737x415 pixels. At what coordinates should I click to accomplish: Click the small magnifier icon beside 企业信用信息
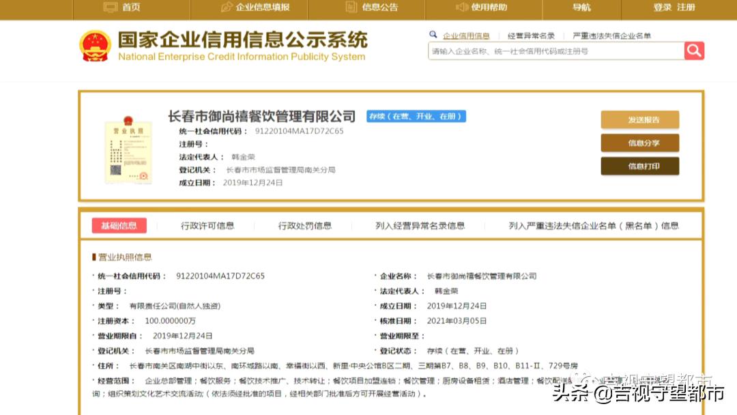pyautogui.click(x=433, y=35)
